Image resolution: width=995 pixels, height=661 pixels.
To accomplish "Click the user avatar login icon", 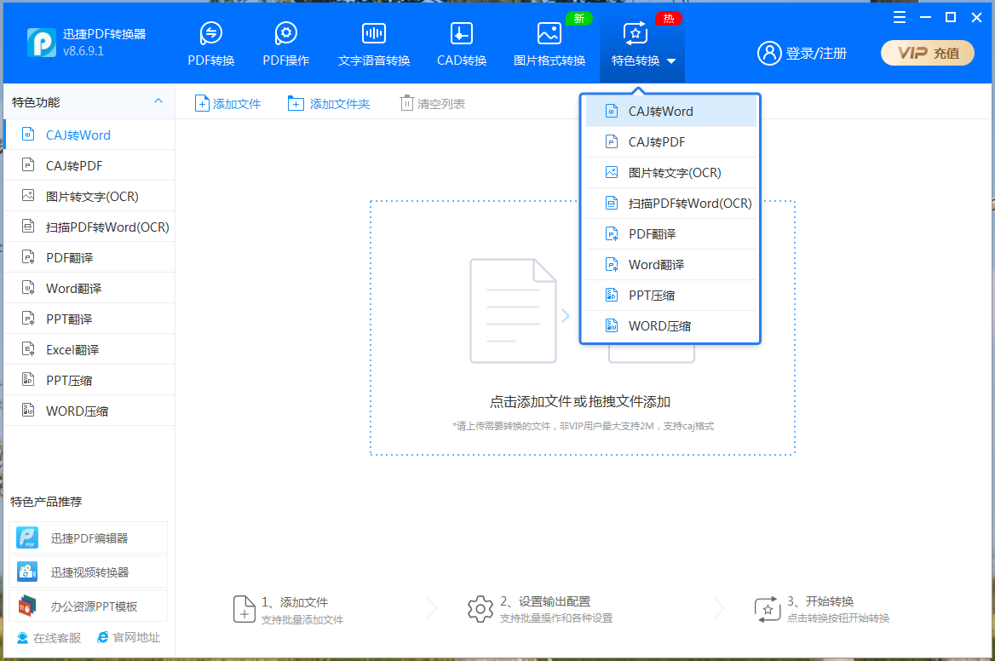I will (769, 54).
